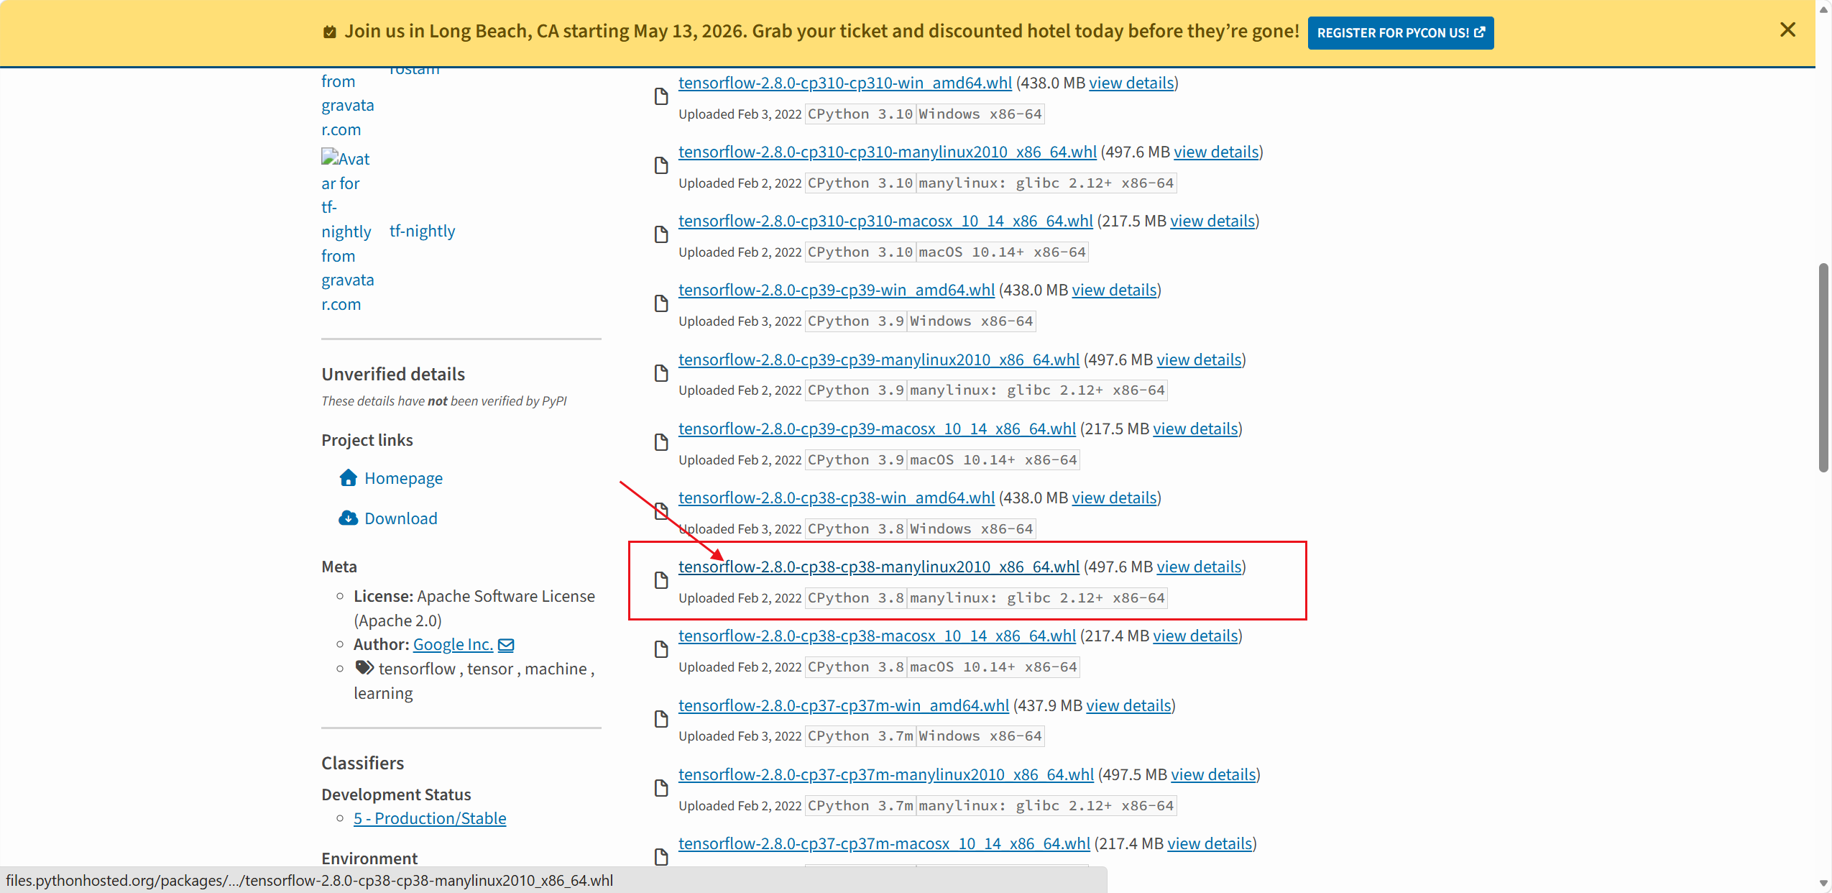
Task: Open the Download project link
Action: click(x=400, y=518)
